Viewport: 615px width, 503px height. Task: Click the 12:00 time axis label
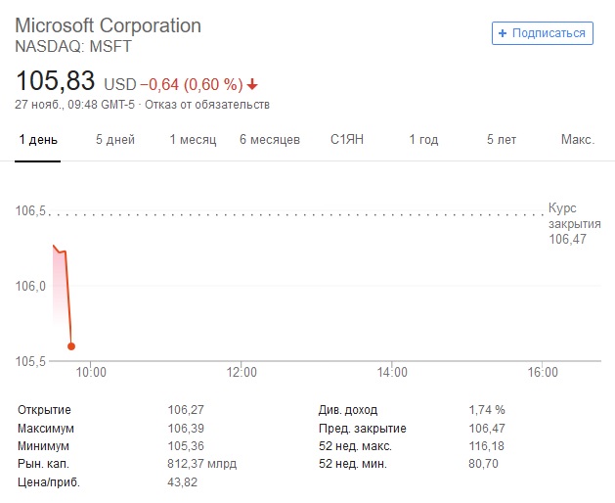coord(242,372)
